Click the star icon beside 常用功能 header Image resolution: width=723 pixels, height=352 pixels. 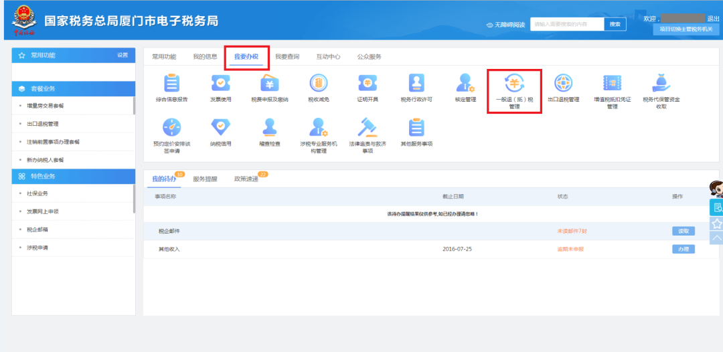(21, 56)
